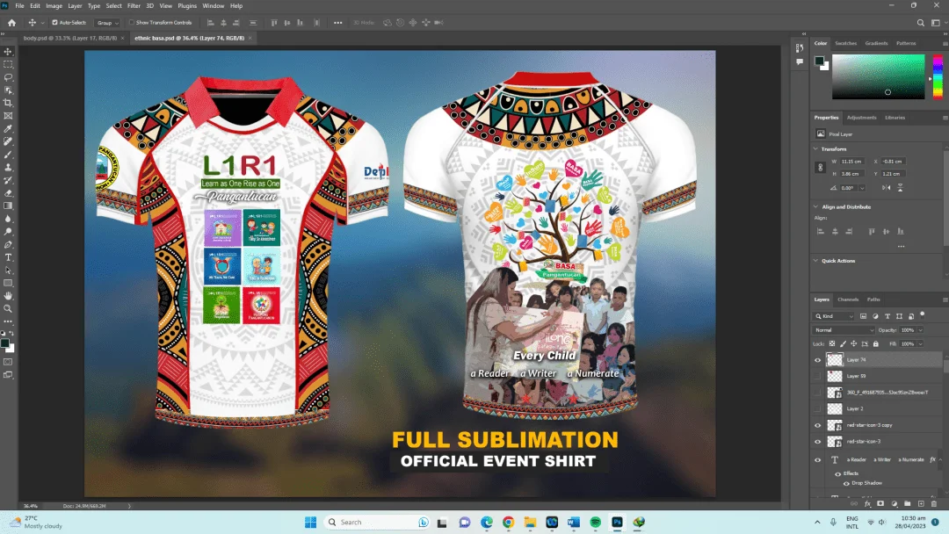The image size is (949, 534).
Task: Open the Filter menu
Action: (134, 6)
